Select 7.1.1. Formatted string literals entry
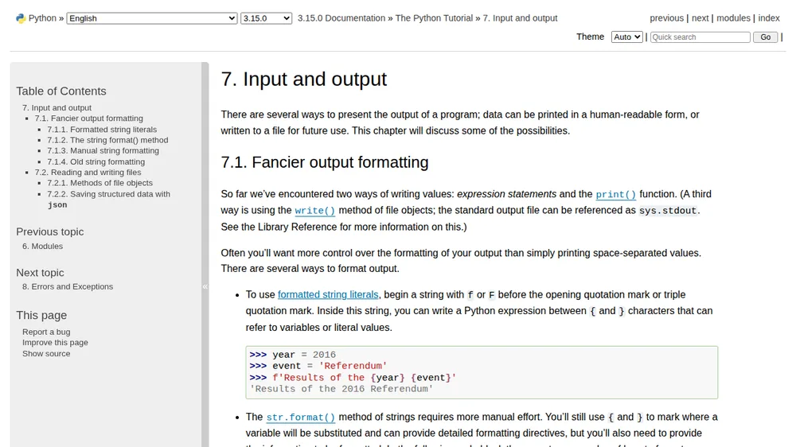The height and width of the screenshot is (447, 796). coord(102,130)
